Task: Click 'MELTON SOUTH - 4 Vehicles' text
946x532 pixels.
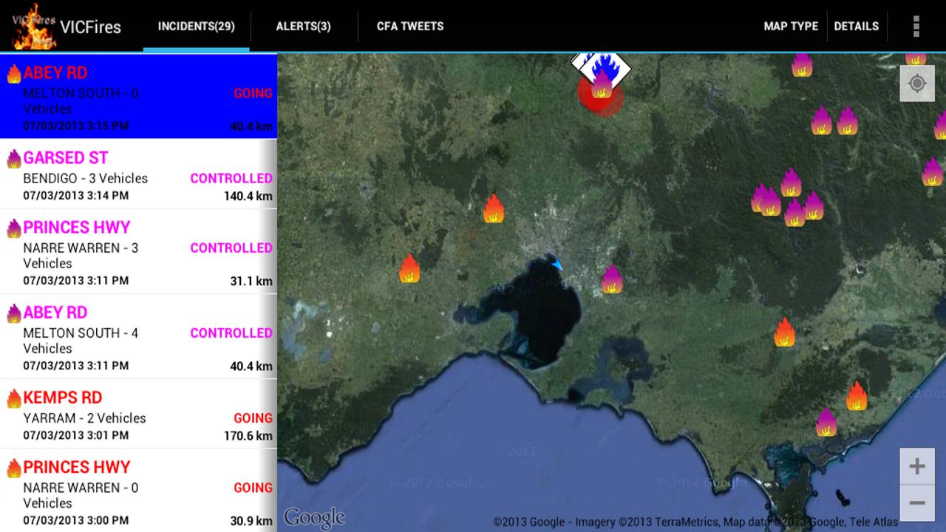Action: pos(81,341)
